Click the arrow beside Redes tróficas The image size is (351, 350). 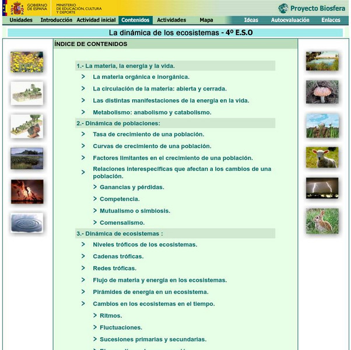83,268
